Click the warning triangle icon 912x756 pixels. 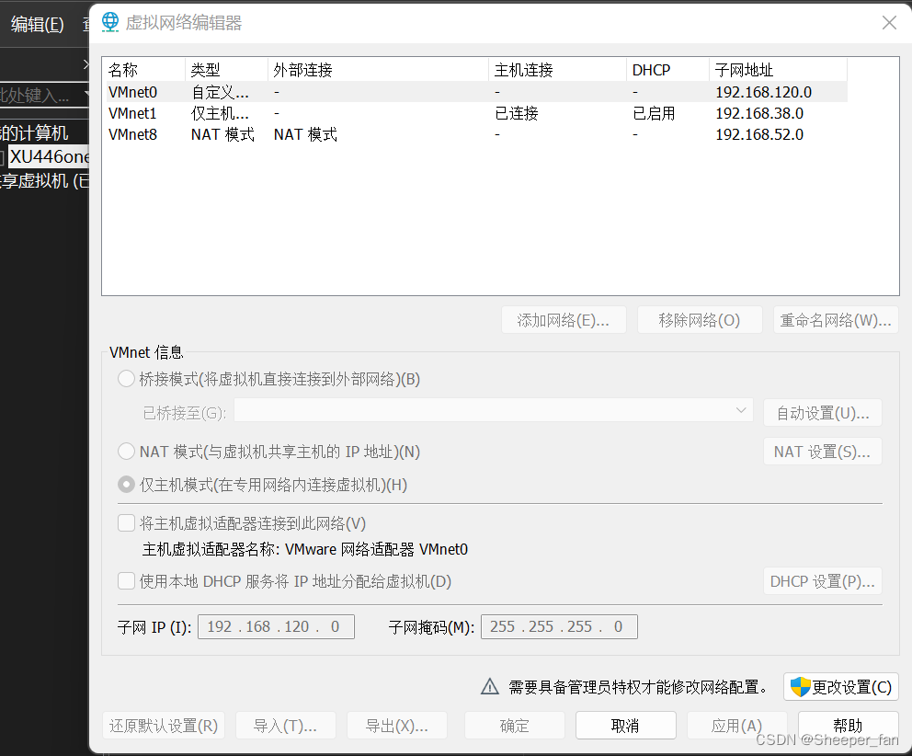pyautogui.click(x=490, y=687)
